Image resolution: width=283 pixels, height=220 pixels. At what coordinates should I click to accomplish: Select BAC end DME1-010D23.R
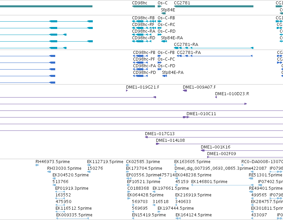232,94
